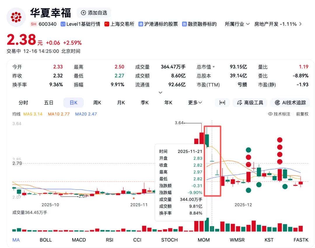Click the chart width fit icon

point(222,103)
